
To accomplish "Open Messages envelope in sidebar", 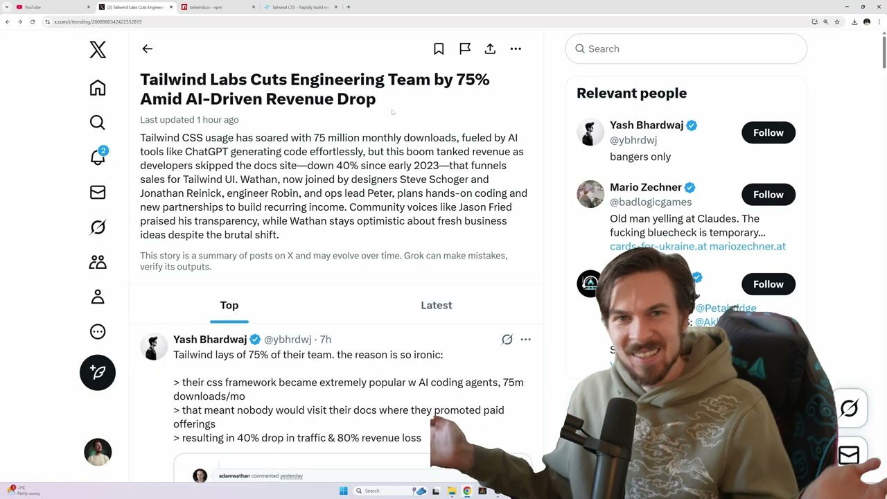I will click(x=98, y=192).
